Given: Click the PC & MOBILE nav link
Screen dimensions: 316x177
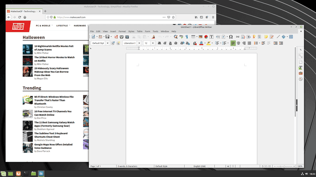Looking at the screenshot, I should point(43,26).
